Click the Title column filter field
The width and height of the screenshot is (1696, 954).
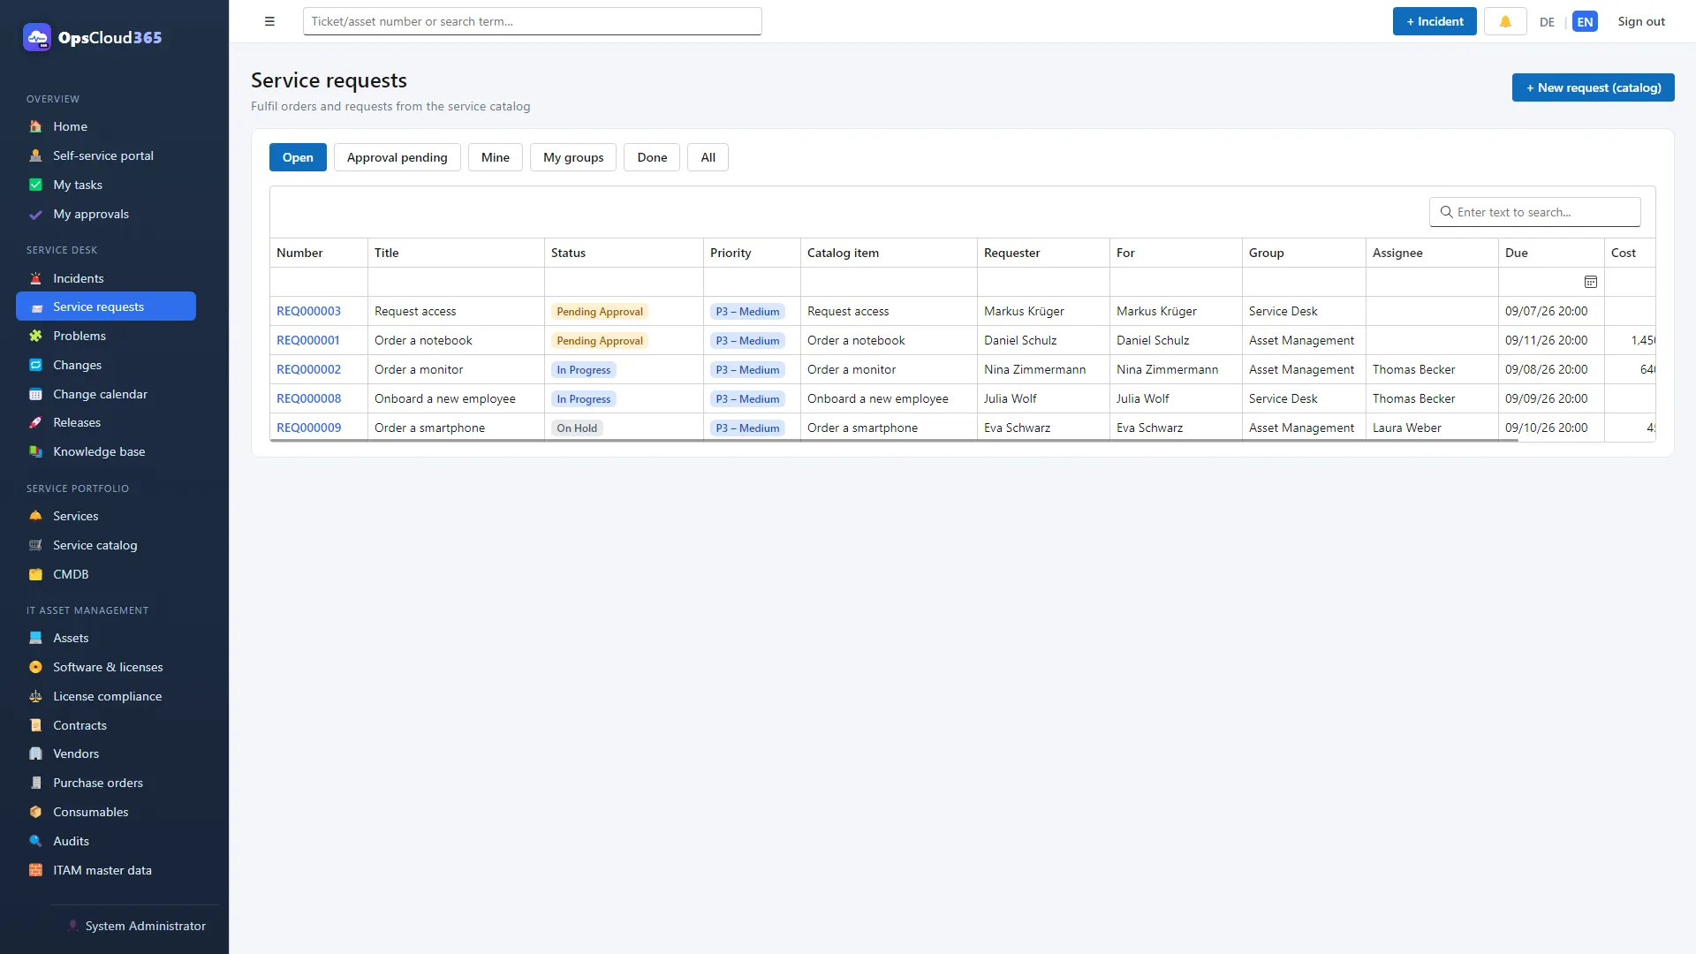[456, 282]
